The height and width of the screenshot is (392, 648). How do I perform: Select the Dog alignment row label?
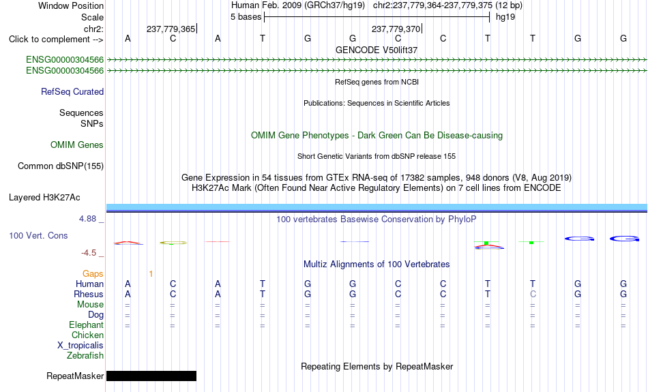pyautogui.click(x=96, y=315)
